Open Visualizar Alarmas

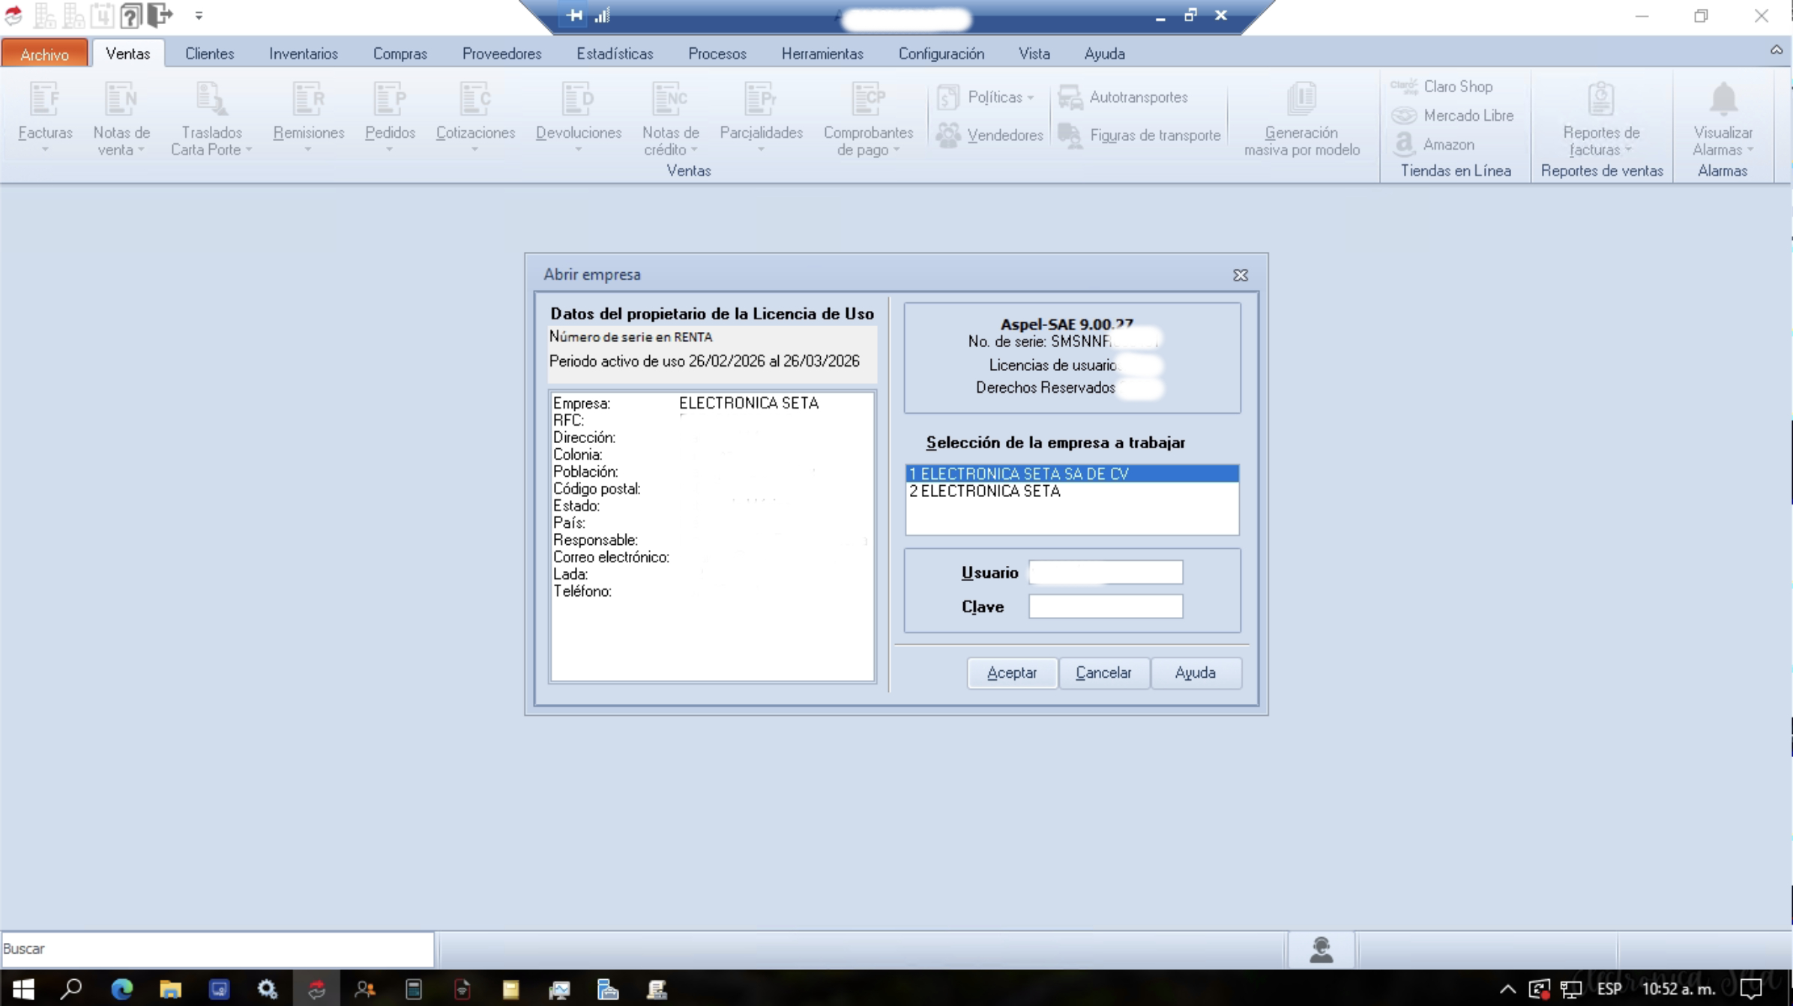[1722, 116]
